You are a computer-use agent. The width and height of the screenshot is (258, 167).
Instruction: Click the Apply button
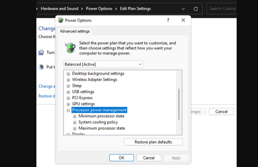[176, 158]
